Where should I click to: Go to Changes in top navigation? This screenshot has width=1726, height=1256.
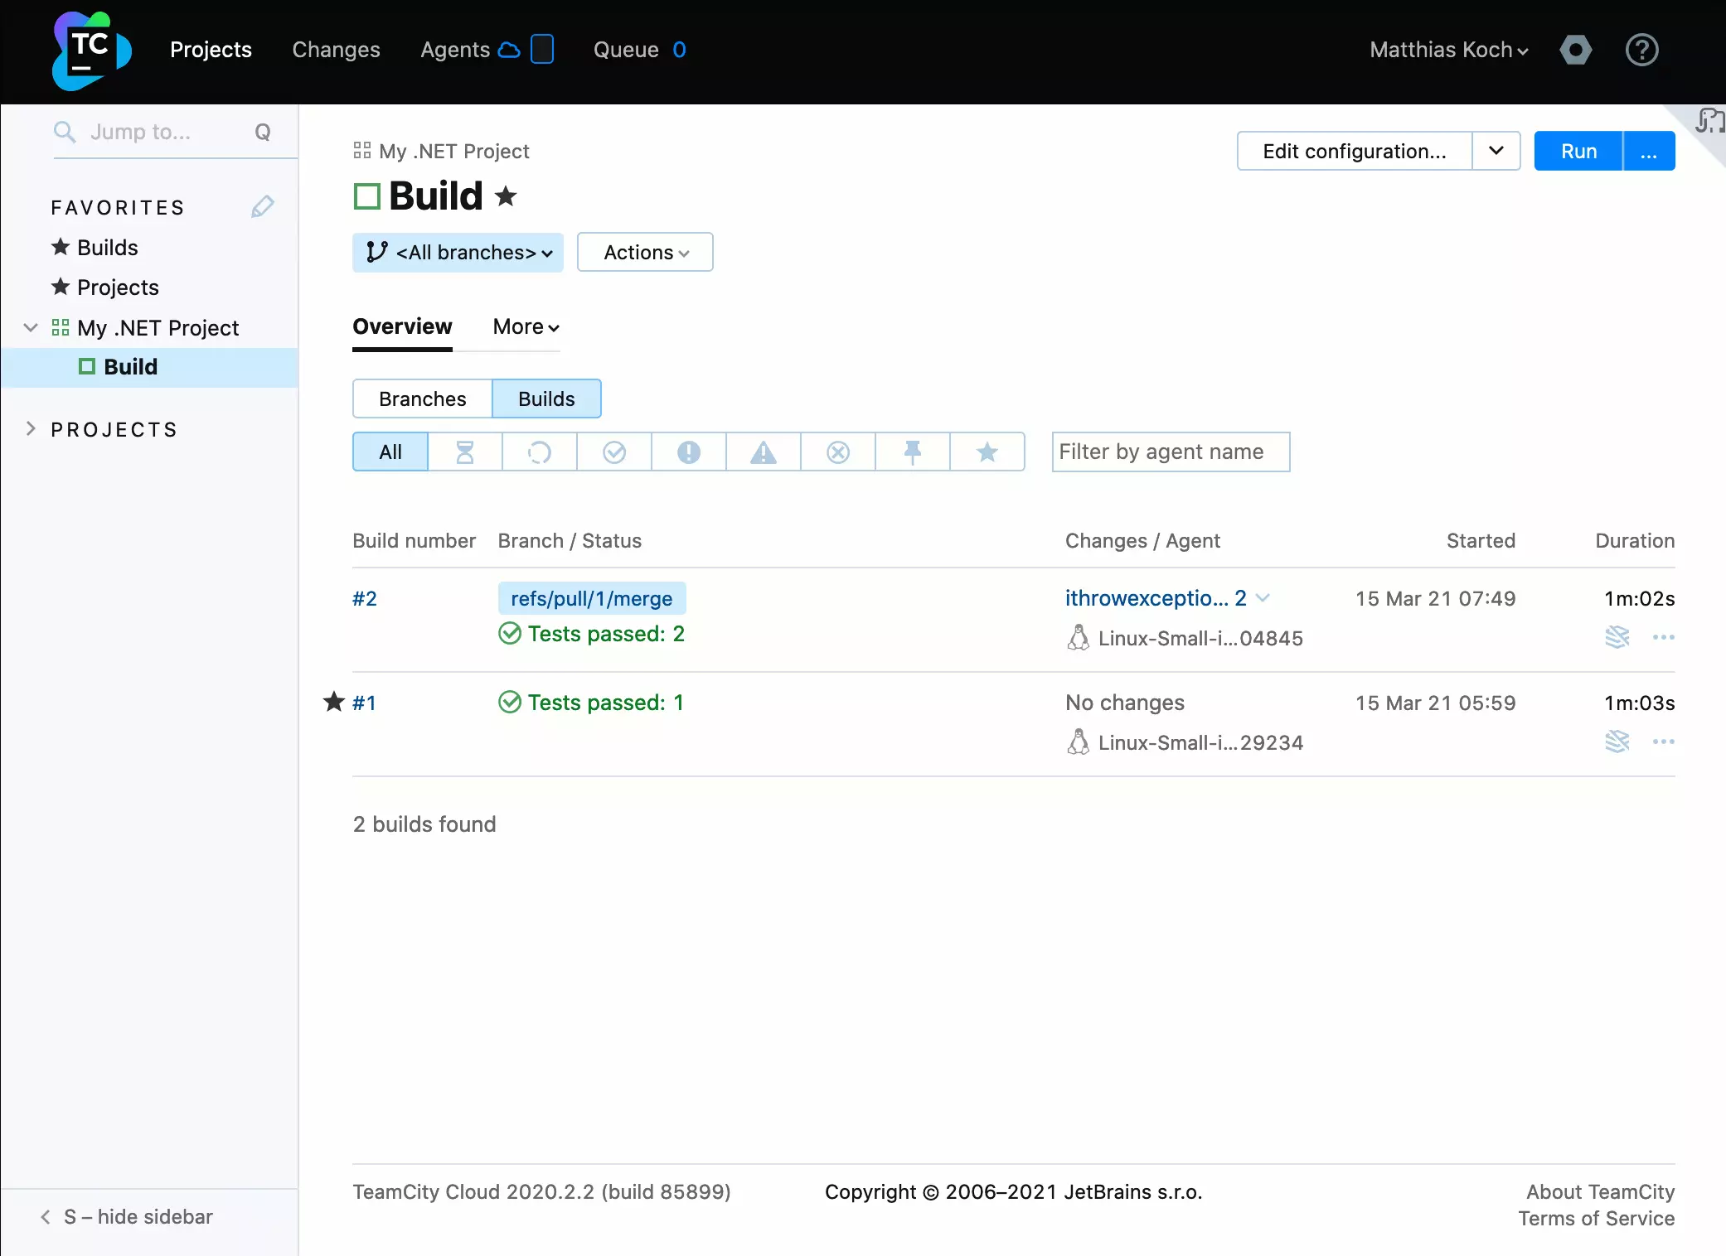pyautogui.click(x=336, y=50)
